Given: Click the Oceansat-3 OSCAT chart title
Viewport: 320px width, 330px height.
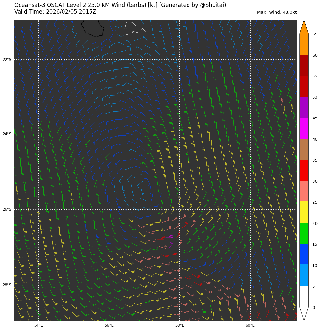Looking at the screenshot, I should (120, 5).
